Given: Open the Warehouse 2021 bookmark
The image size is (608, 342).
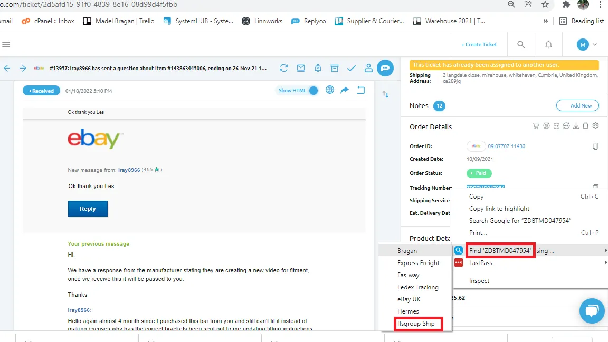Looking at the screenshot, I should point(449,21).
